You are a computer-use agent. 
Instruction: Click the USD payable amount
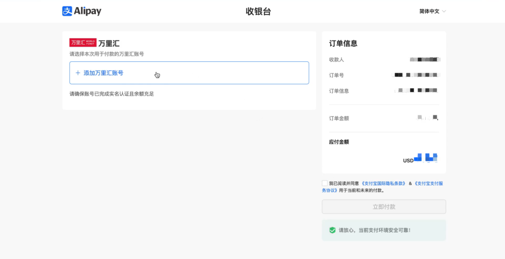tap(420, 159)
